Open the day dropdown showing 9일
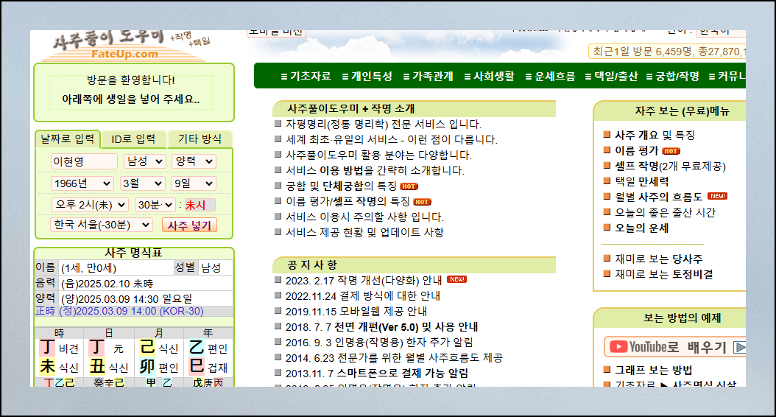The height and width of the screenshot is (417, 776). coord(194,183)
